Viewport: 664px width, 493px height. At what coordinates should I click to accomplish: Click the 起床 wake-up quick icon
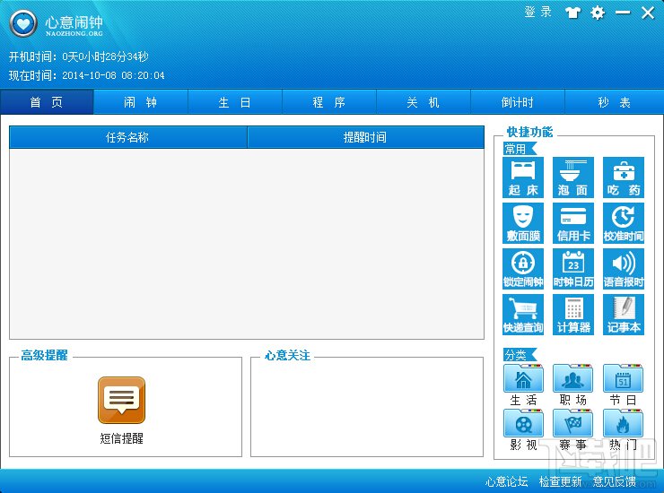tap(523, 177)
